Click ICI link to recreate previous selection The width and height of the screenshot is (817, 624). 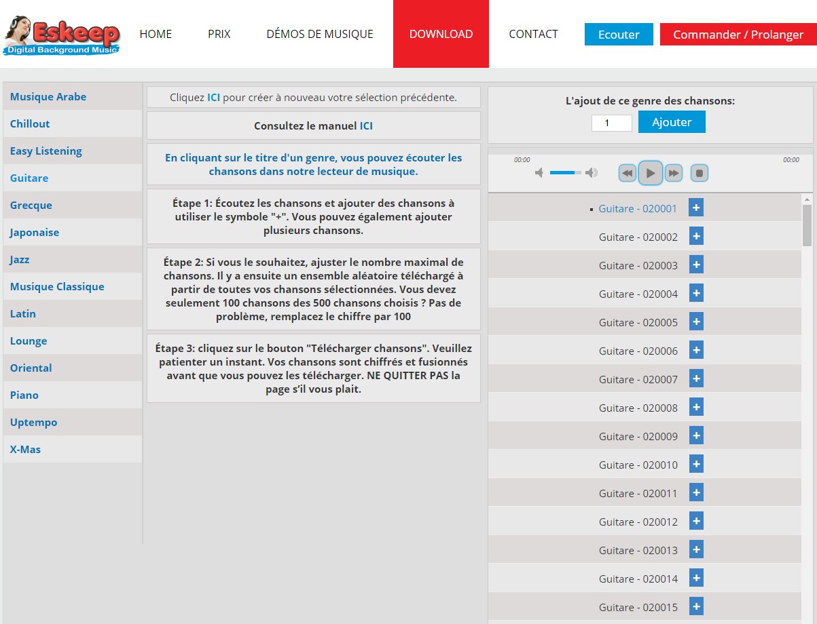pyautogui.click(x=213, y=97)
